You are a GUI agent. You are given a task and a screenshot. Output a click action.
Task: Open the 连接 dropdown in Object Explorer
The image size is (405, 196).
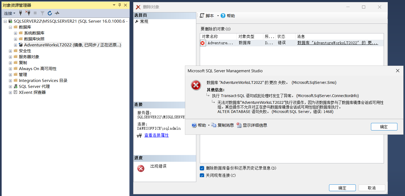[x=9, y=13]
